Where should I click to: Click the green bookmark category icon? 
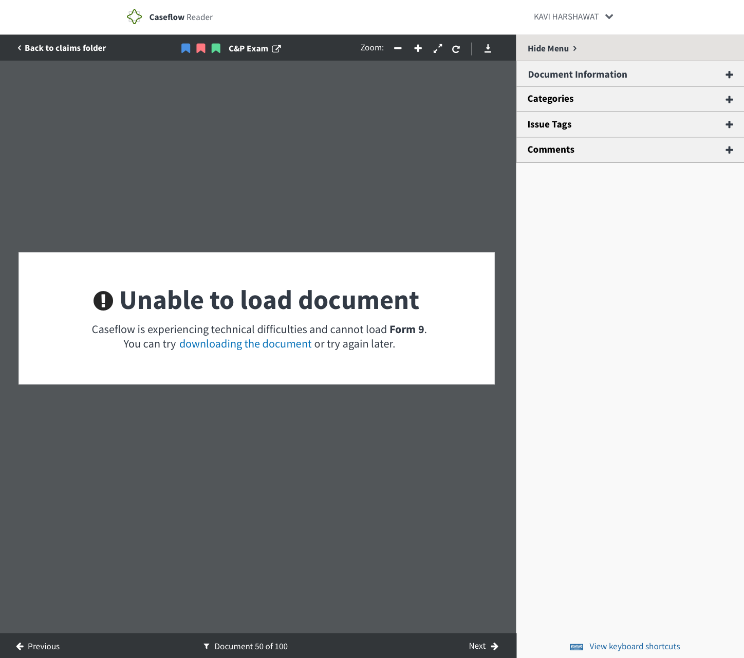pyautogui.click(x=216, y=48)
